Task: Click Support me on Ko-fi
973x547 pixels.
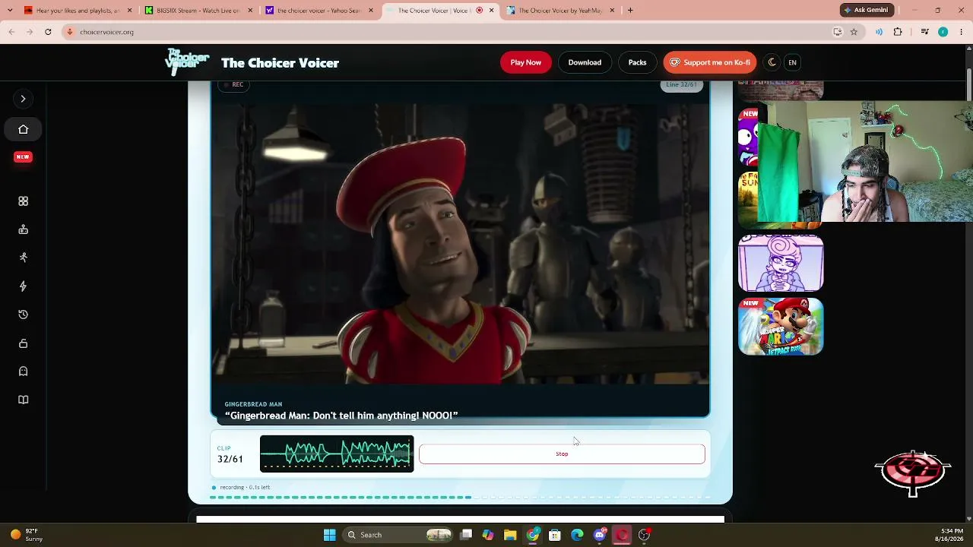Action: click(x=709, y=62)
